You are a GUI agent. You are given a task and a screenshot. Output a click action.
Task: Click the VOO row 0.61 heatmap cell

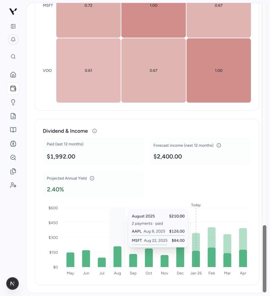[x=89, y=70]
